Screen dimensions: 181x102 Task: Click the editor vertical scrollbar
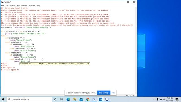tap(136, 50)
